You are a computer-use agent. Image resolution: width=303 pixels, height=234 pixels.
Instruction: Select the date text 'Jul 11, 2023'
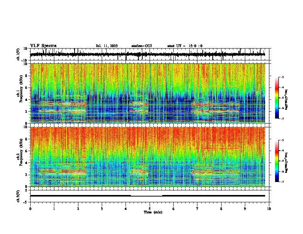(x=107, y=46)
